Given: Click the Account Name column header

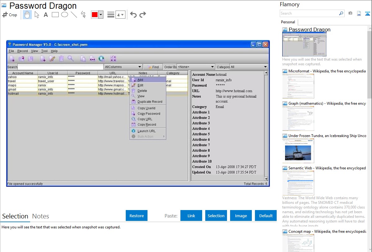Looking at the screenshot, I should (x=23, y=73).
